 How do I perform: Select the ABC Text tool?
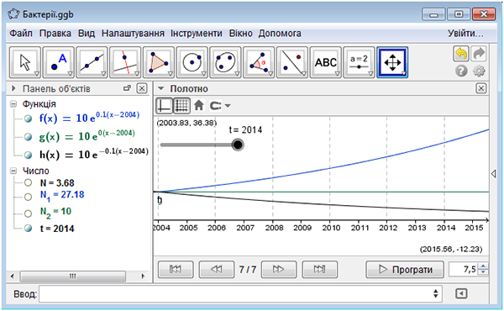click(326, 62)
